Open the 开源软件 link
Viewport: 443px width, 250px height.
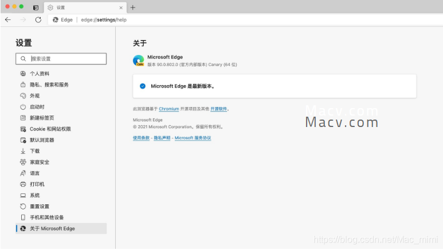(219, 109)
